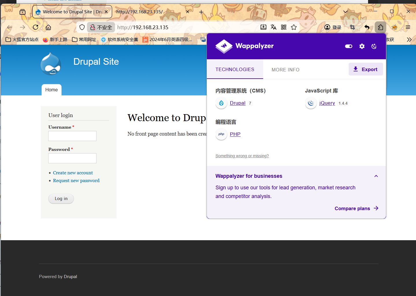Viewport: 416px width, 296px height.
Task: Click the translate page icon
Action: pos(273,27)
